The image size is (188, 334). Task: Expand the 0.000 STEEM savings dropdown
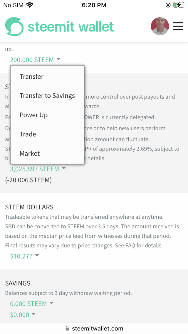pos(32,304)
